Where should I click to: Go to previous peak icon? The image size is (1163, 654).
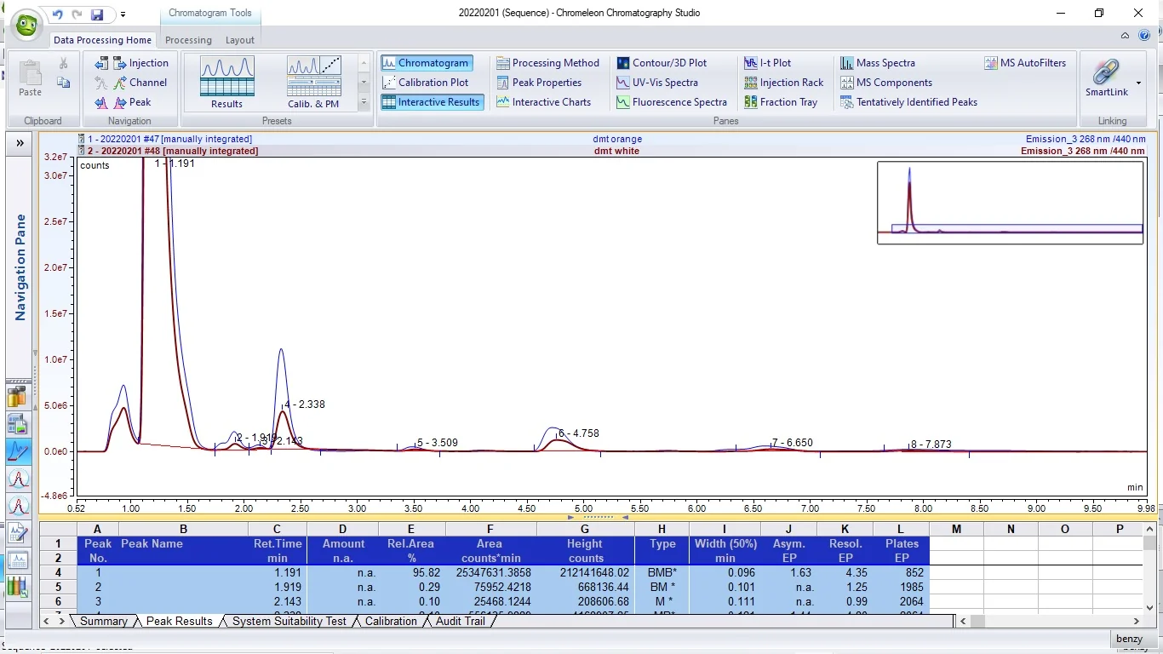point(101,102)
